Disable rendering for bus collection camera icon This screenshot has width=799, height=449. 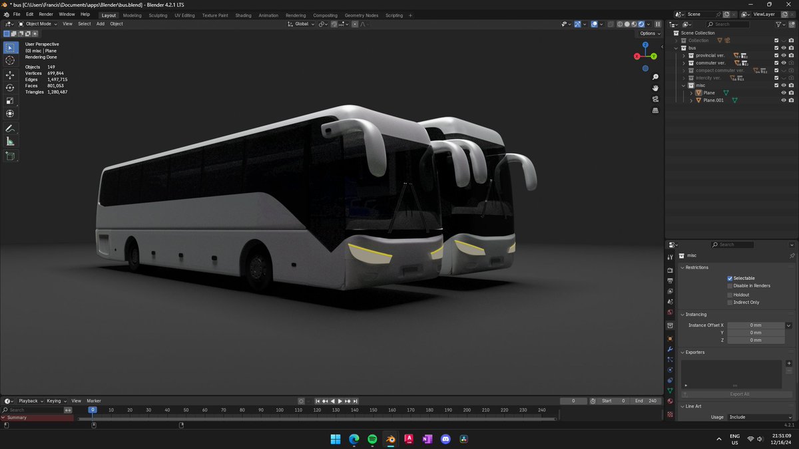coord(791,48)
